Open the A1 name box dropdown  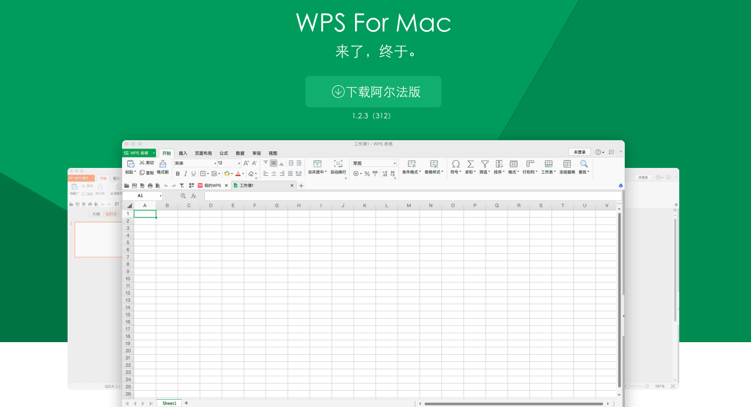point(161,196)
